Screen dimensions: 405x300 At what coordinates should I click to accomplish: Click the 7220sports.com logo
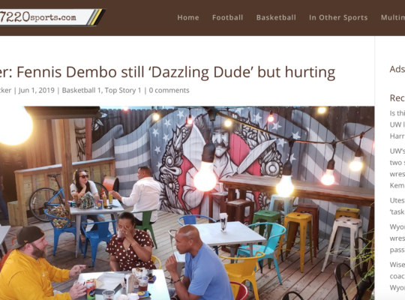coord(52,17)
